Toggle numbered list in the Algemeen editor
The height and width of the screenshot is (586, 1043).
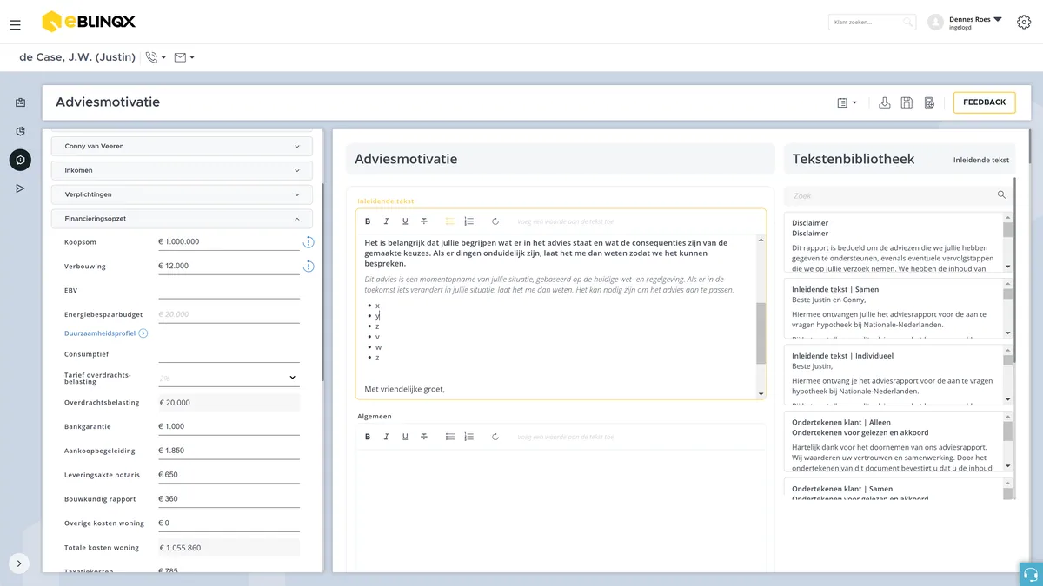pos(469,437)
